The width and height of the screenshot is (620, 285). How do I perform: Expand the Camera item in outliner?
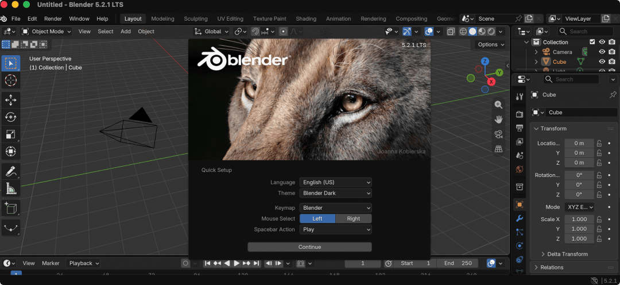(x=536, y=52)
